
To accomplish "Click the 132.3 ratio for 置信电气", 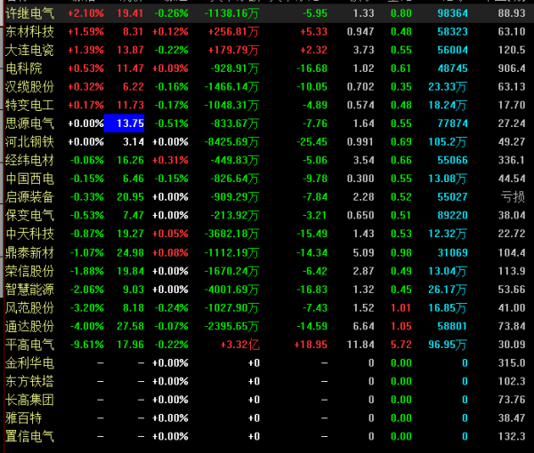I will [x=512, y=436].
